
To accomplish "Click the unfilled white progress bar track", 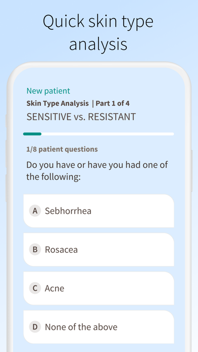I will point(108,134).
